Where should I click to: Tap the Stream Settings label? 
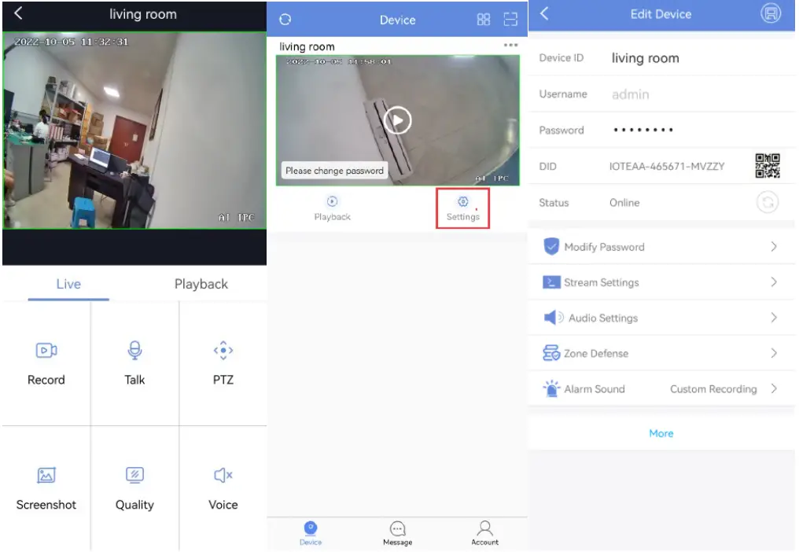[x=602, y=282]
